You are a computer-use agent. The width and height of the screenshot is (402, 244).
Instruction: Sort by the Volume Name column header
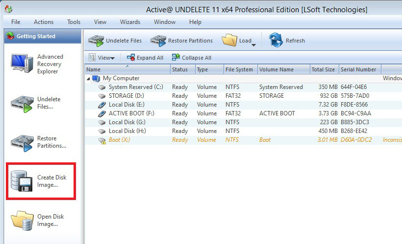[284, 69]
